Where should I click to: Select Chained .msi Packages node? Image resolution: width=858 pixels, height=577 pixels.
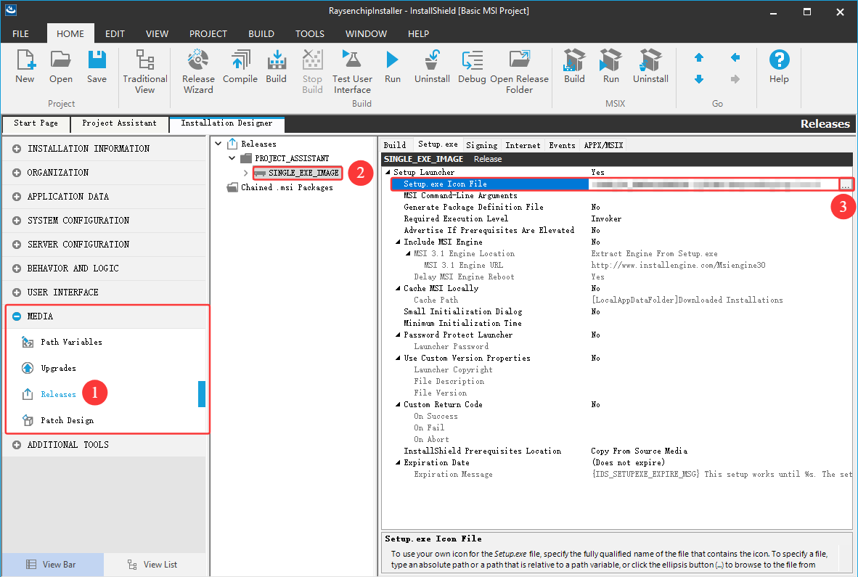tap(286, 187)
